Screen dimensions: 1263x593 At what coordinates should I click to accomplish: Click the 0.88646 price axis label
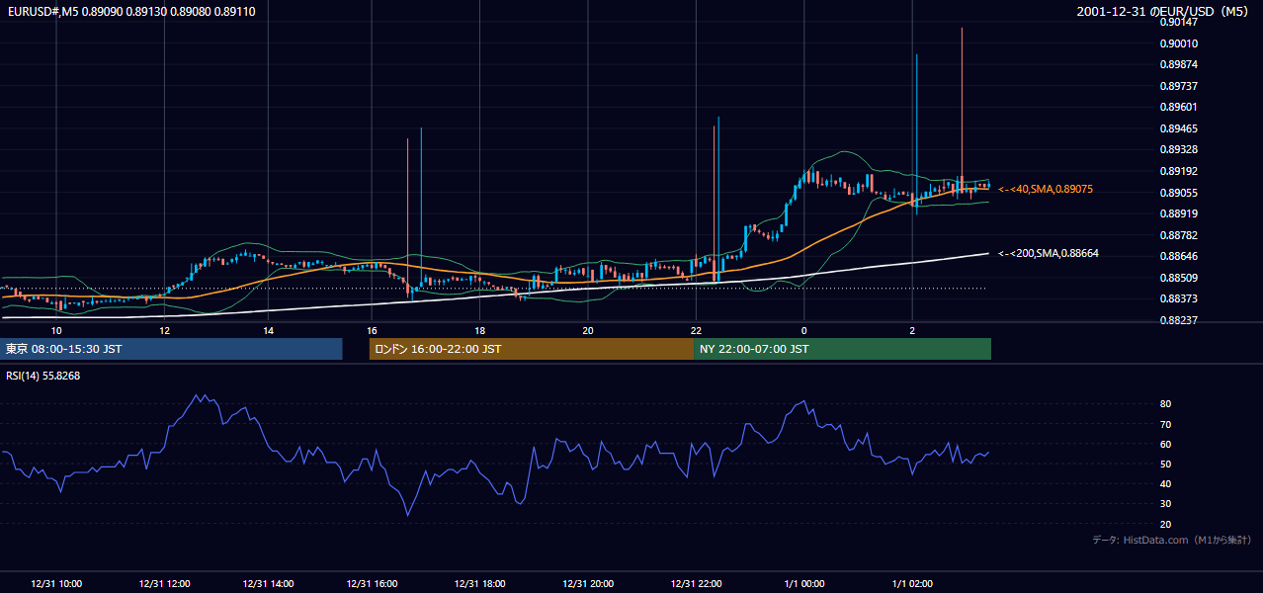click(x=1178, y=256)
